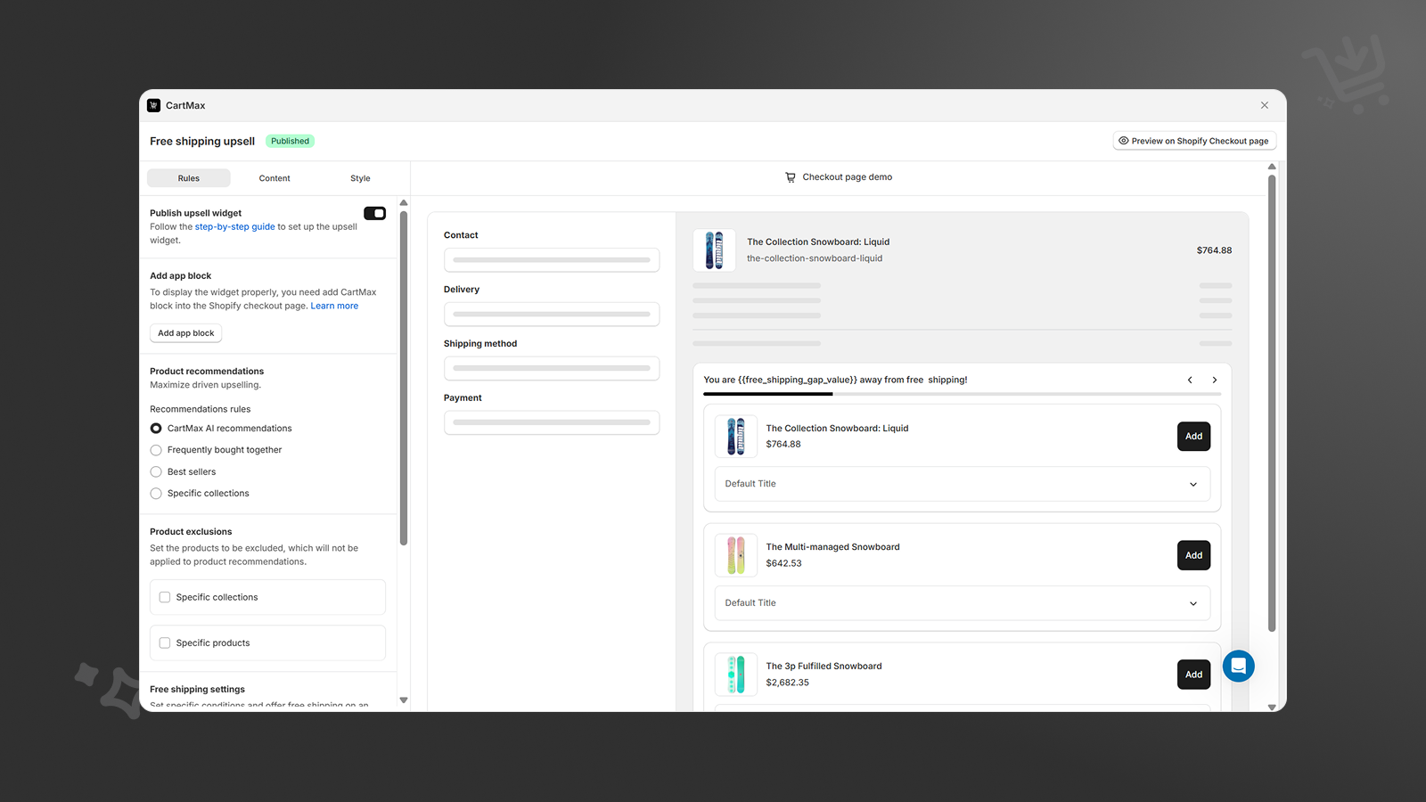The image size is (1426, 802).
Task: Open the step-by-step guide link
Action: click(x=234, y=226)
